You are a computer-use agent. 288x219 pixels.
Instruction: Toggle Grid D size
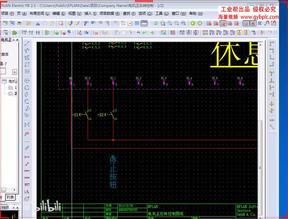pyautogui.click(x=230, y=23)
